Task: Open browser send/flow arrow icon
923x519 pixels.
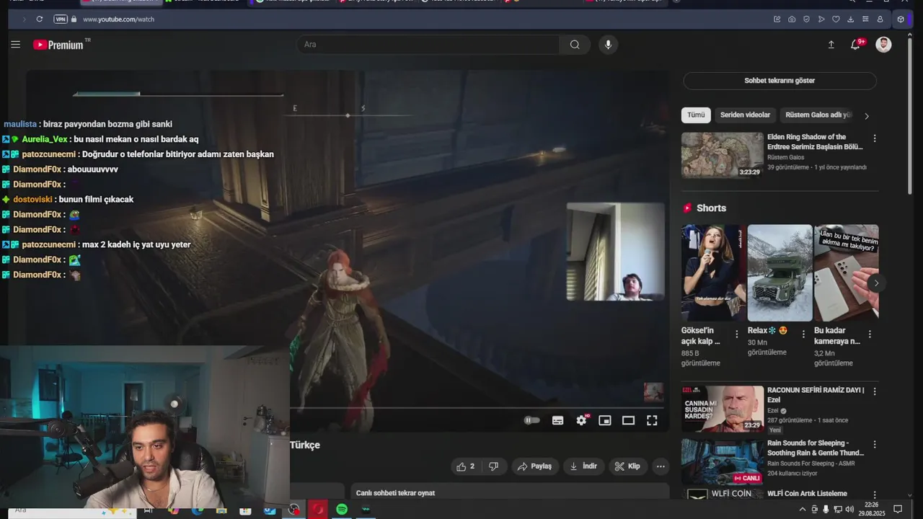Action: (x=821, y=19)
